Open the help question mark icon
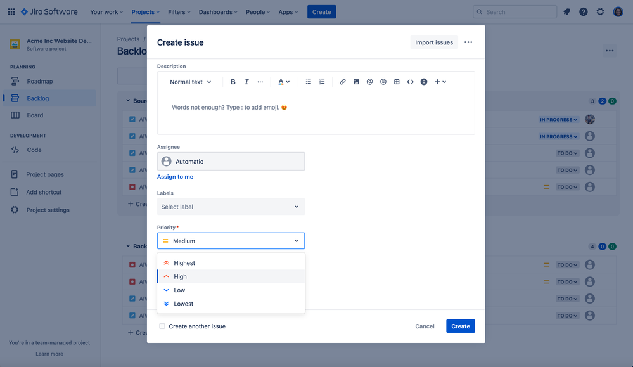The height and width of the screenshot is (367, 633). pos(584,11)
